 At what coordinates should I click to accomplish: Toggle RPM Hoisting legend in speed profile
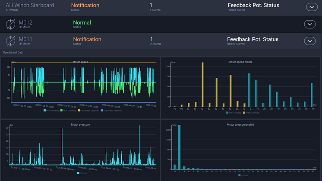coord(234,113)
